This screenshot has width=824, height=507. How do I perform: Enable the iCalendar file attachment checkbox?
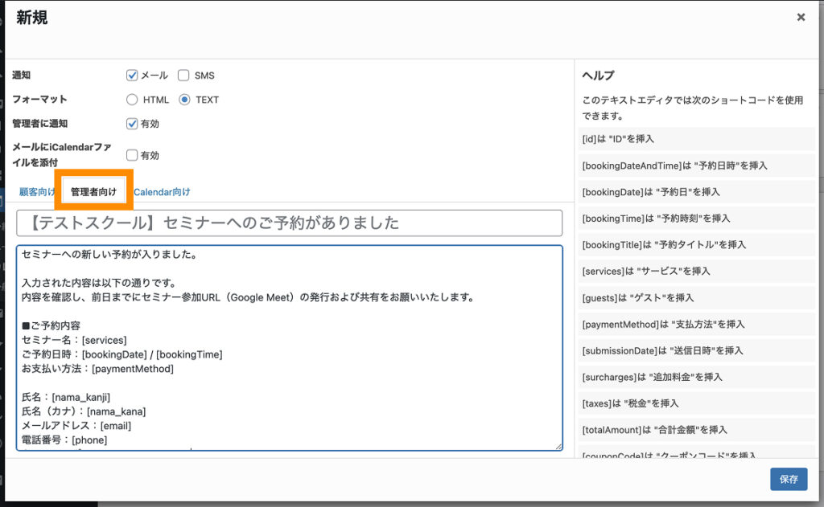(x=133, y=155)
